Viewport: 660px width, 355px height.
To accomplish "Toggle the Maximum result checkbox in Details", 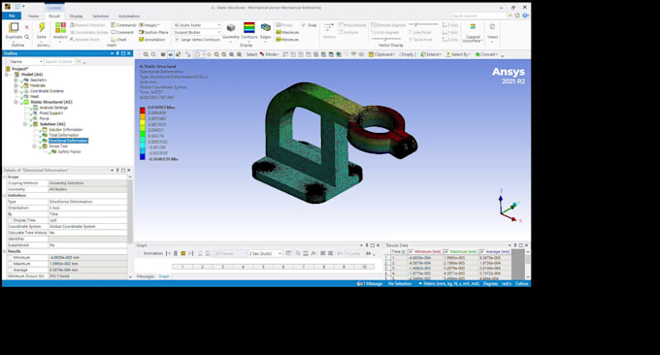I will click(10, 264).
